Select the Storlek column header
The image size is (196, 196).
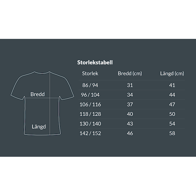coord(90,73)
